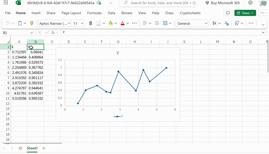Check cloud save status icon

(x=99, y=3)
